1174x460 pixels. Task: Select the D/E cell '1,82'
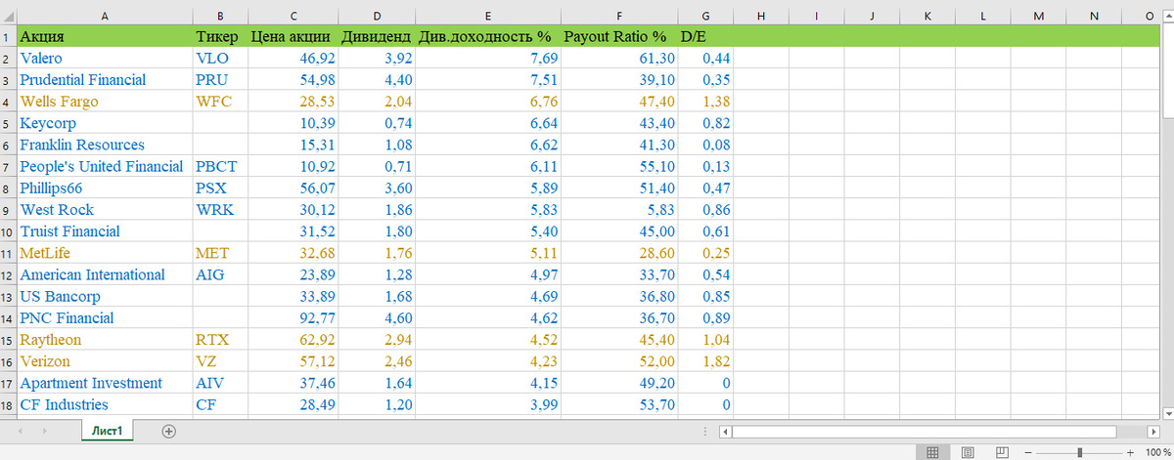click(705, 361)
